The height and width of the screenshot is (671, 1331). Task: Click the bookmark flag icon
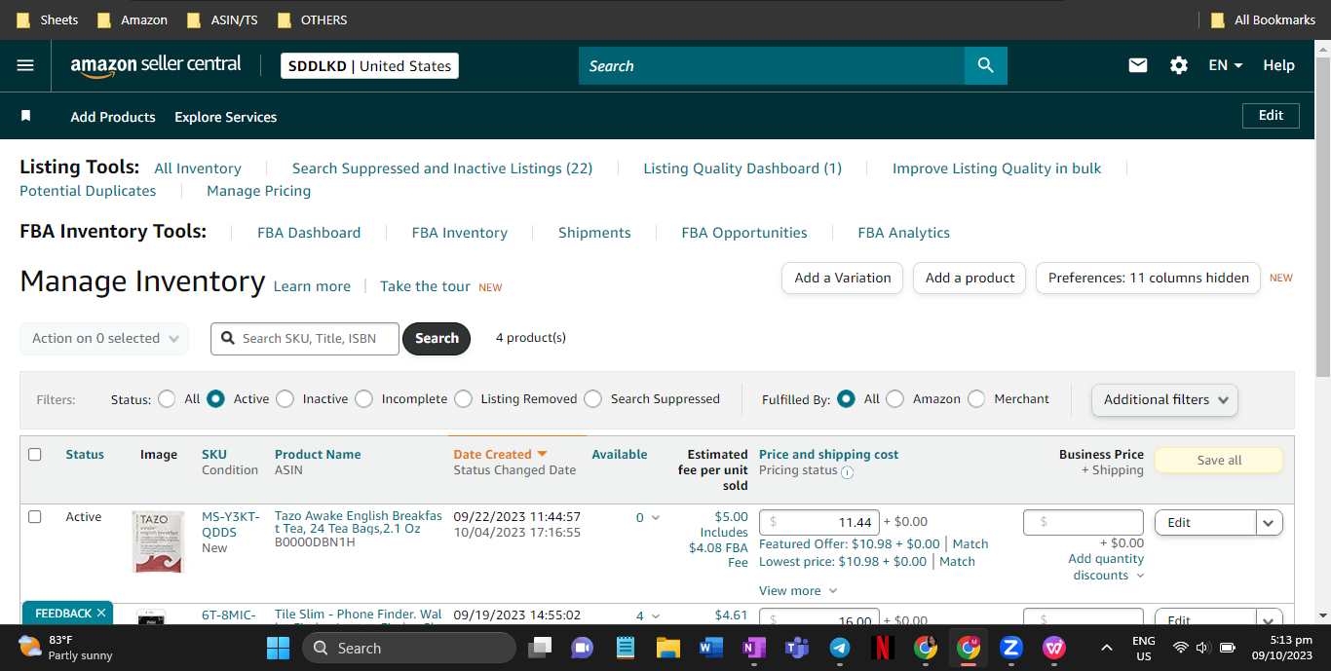click(x=26, y=116)
